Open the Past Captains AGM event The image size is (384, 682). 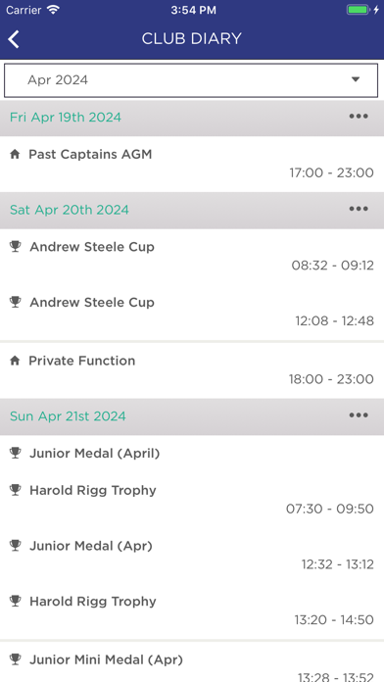point(192,164)
